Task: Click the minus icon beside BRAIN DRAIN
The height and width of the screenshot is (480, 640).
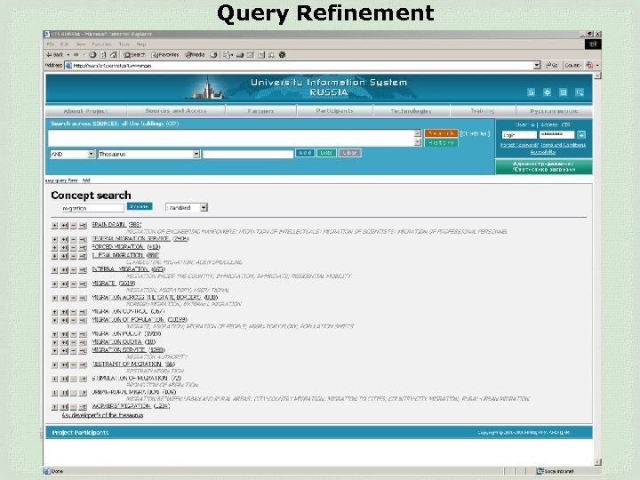Action: pyautogui.click(x=74, y=225)
